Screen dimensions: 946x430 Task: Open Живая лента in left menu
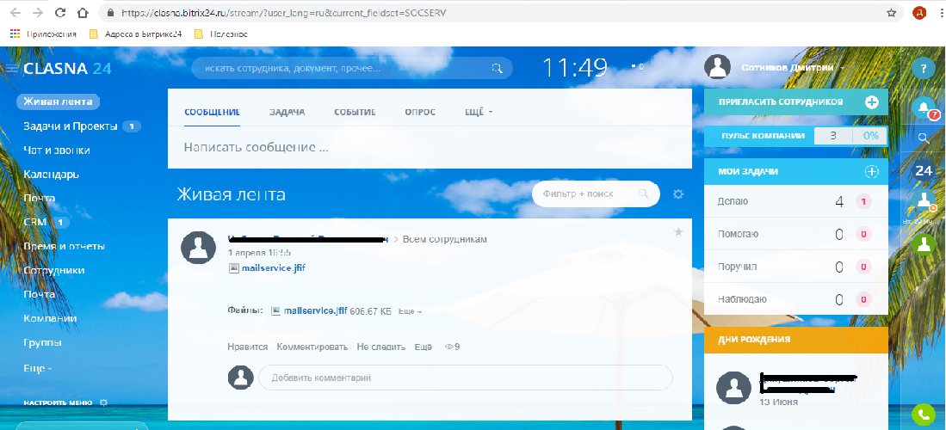pyautogui.click(x=58, y=101)
